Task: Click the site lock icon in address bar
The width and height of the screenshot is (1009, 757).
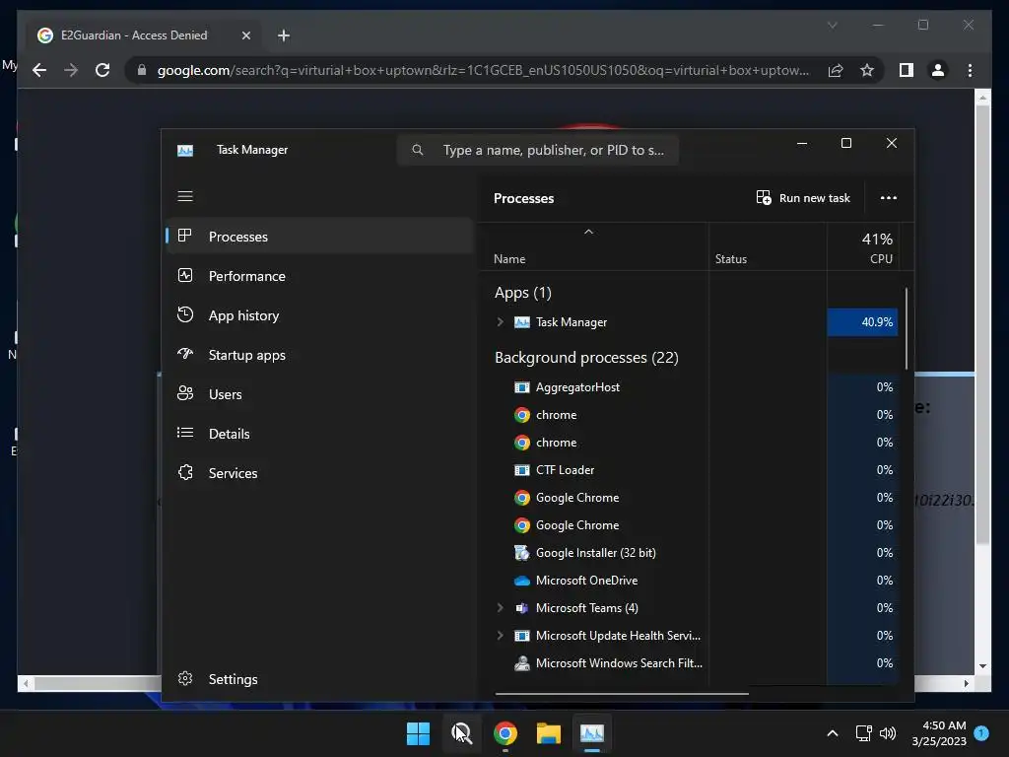Action: click(142, 70)
